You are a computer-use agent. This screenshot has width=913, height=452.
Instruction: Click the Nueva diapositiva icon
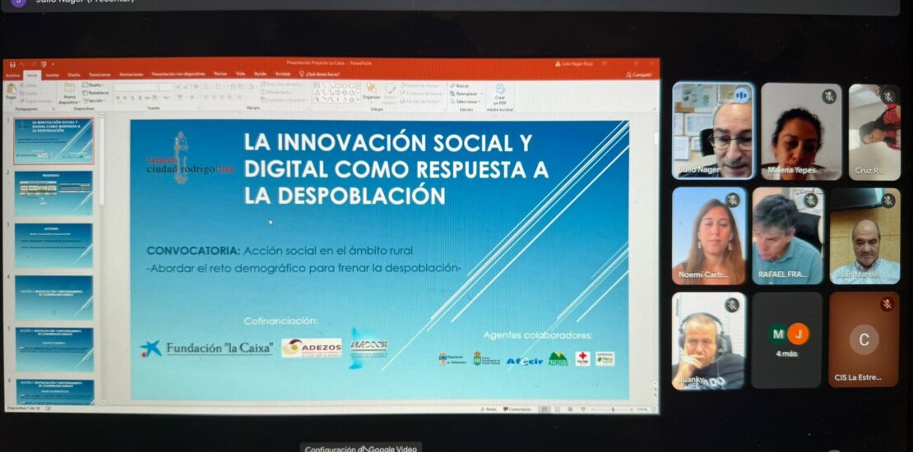pos(70,90)
